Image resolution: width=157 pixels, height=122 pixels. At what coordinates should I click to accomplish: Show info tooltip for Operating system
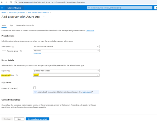[17, 75]
